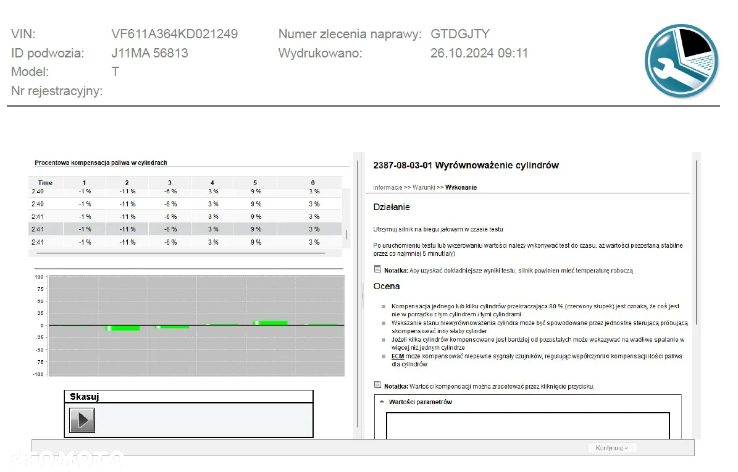Select the Wykonanie breadcrumb step
Screen dimensions: 738x472
(461, 187)
